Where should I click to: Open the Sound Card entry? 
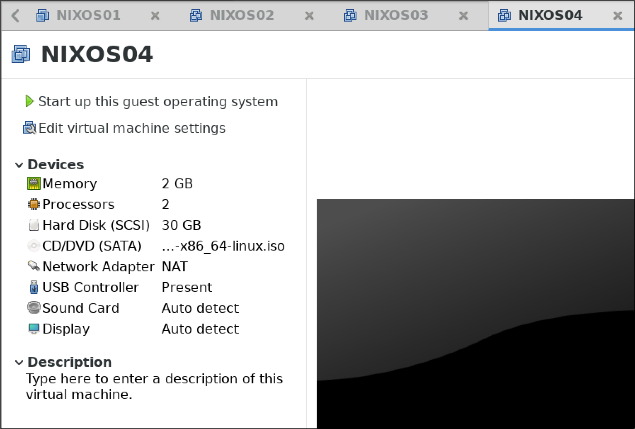coord(81,308)
